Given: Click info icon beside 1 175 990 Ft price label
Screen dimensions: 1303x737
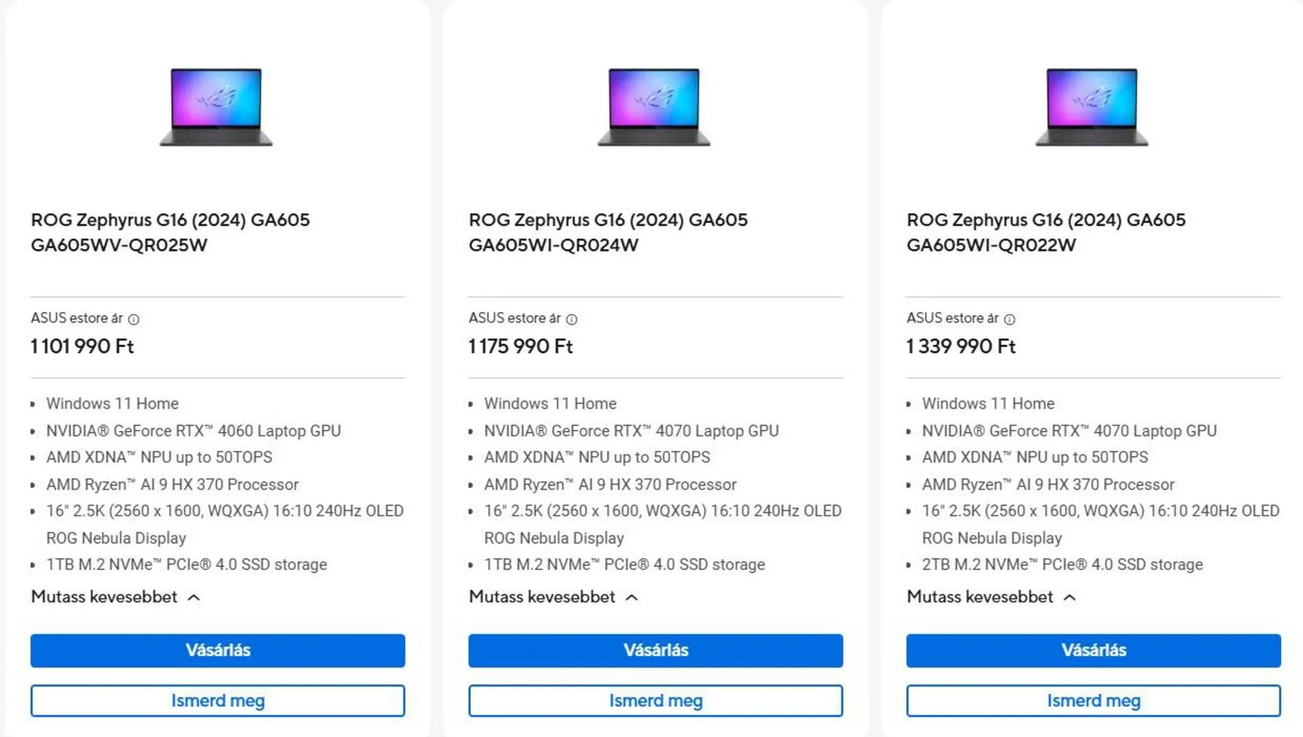Looking at the screenshot, I should 571,319.
